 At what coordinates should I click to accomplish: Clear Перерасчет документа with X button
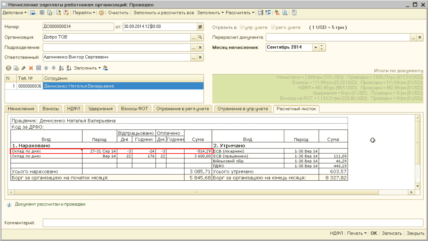420,38
